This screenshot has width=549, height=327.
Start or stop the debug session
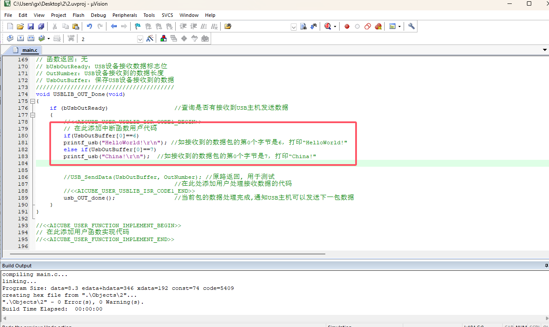click(x=328, y=26)
